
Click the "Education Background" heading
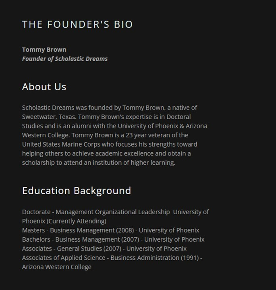pos(77,191)
